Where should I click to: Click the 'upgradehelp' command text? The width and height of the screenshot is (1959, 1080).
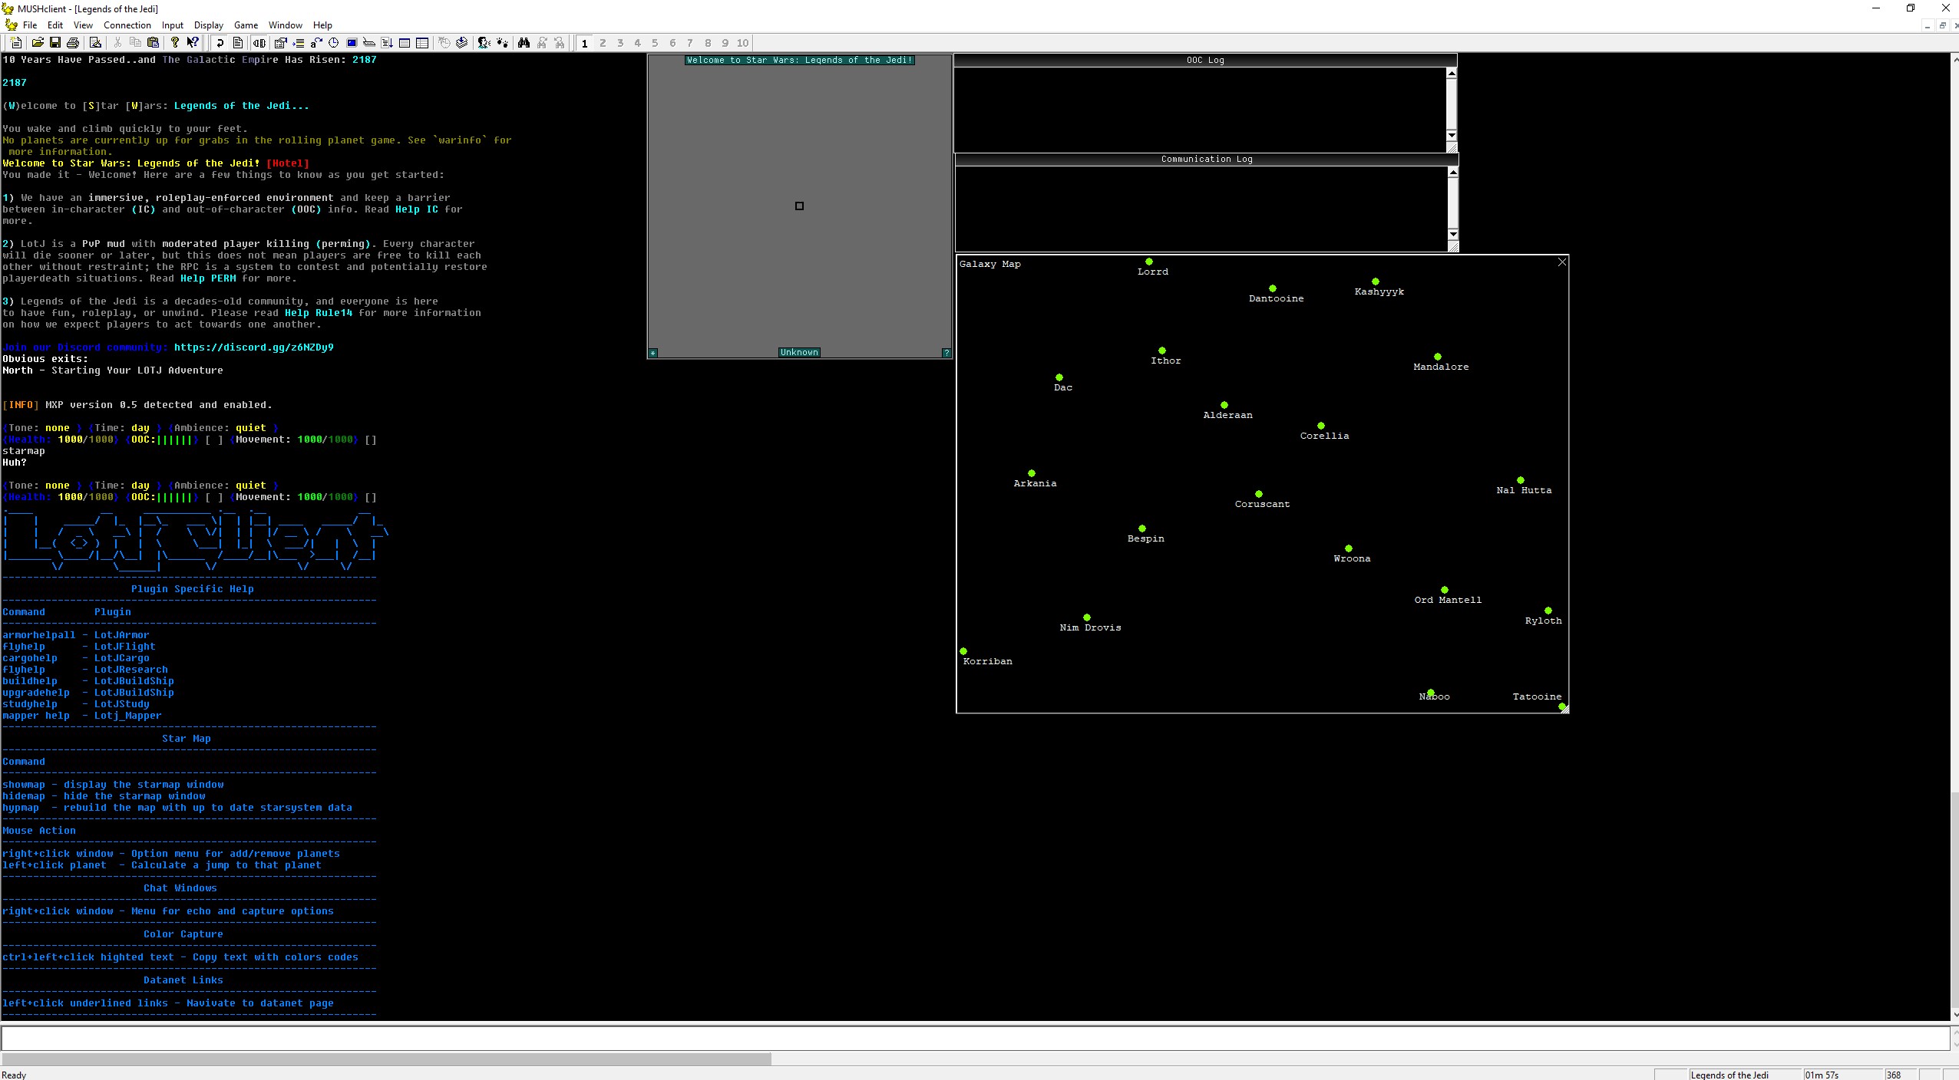pos(36,693)
